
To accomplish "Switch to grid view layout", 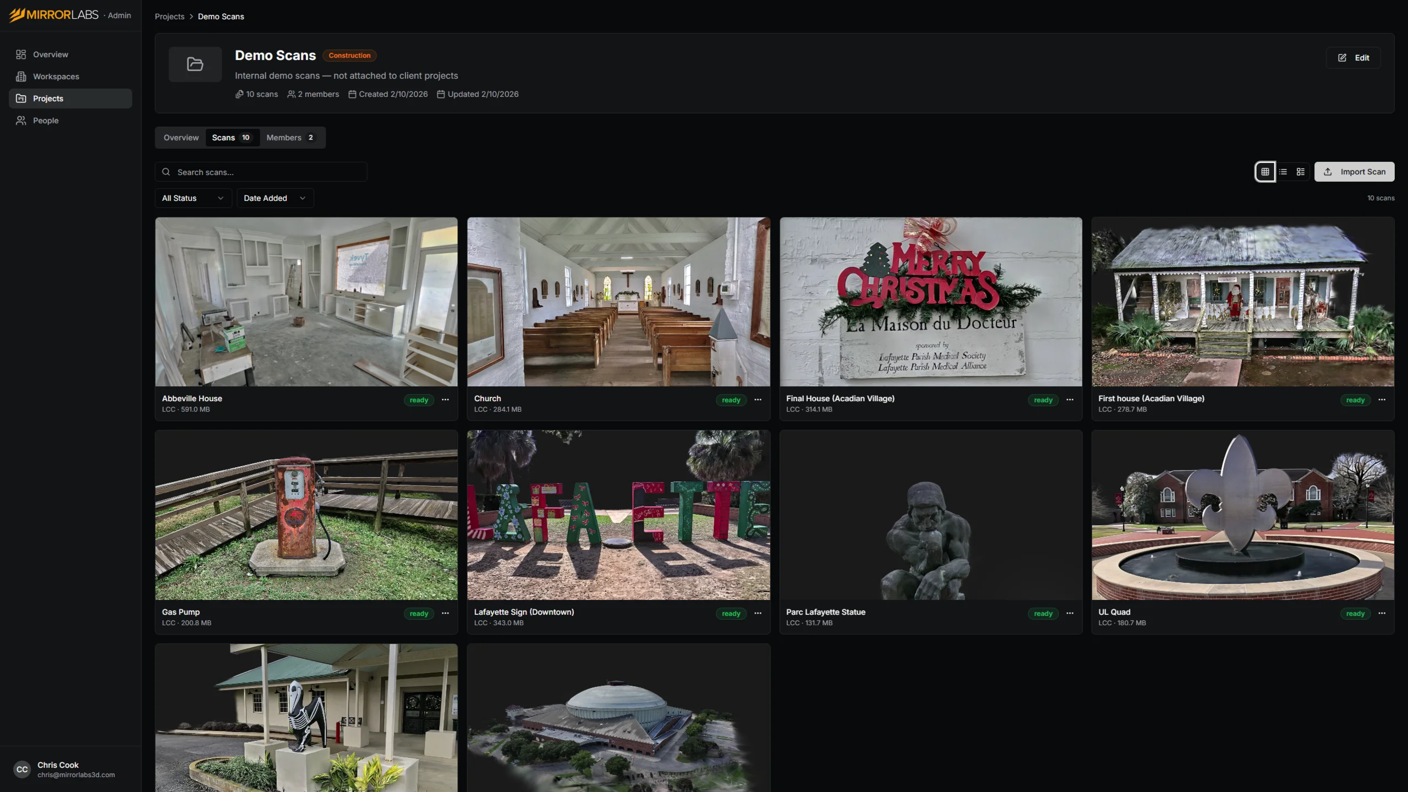I will coord(1265,172).
